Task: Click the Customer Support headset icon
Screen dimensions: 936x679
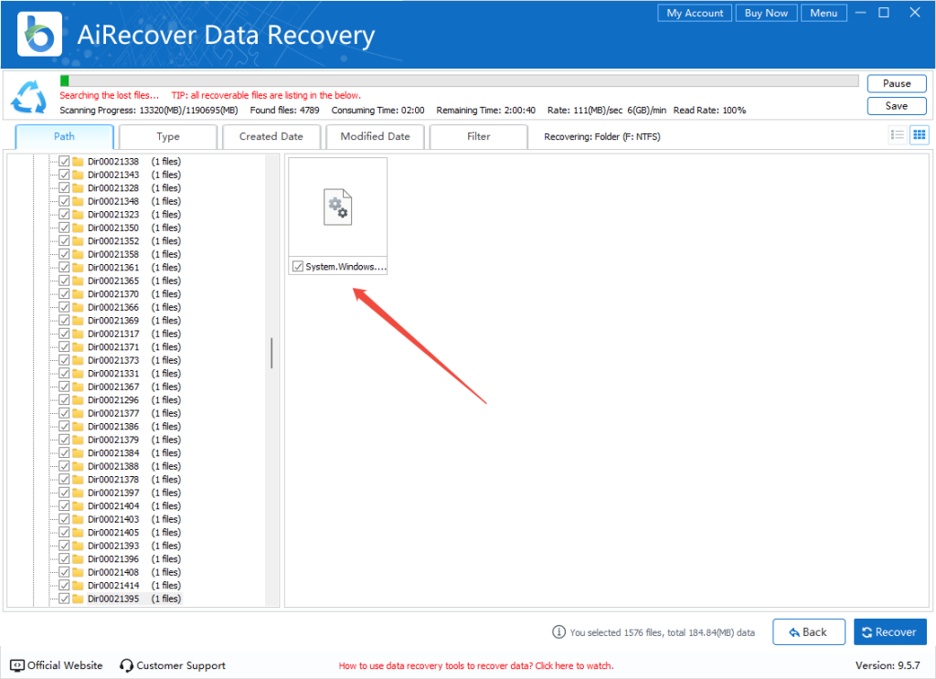Action: click(x=127, y=665)
